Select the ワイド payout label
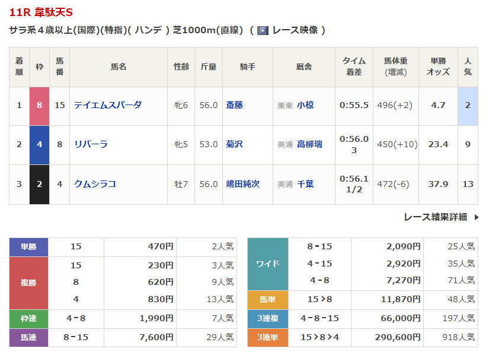The width and height of the screenshot is (489, 352). pyautogui.click(x=267, y=264)
